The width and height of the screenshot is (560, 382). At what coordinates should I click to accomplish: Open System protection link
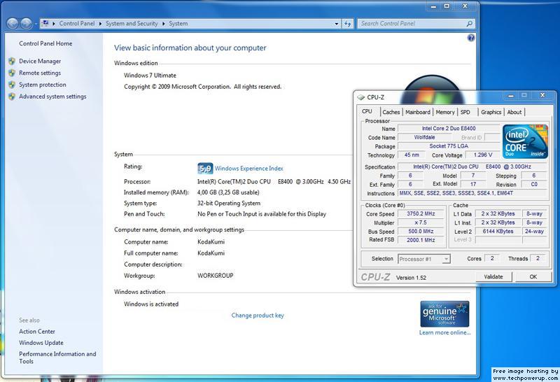click(x=43, y=85)
